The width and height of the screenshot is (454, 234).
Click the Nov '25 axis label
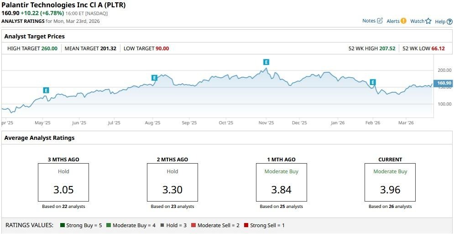click(266, 123)
